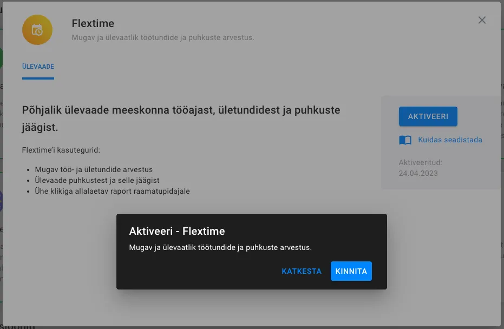
Task: Click the Flextime title in the header
Action: (93, 24)
